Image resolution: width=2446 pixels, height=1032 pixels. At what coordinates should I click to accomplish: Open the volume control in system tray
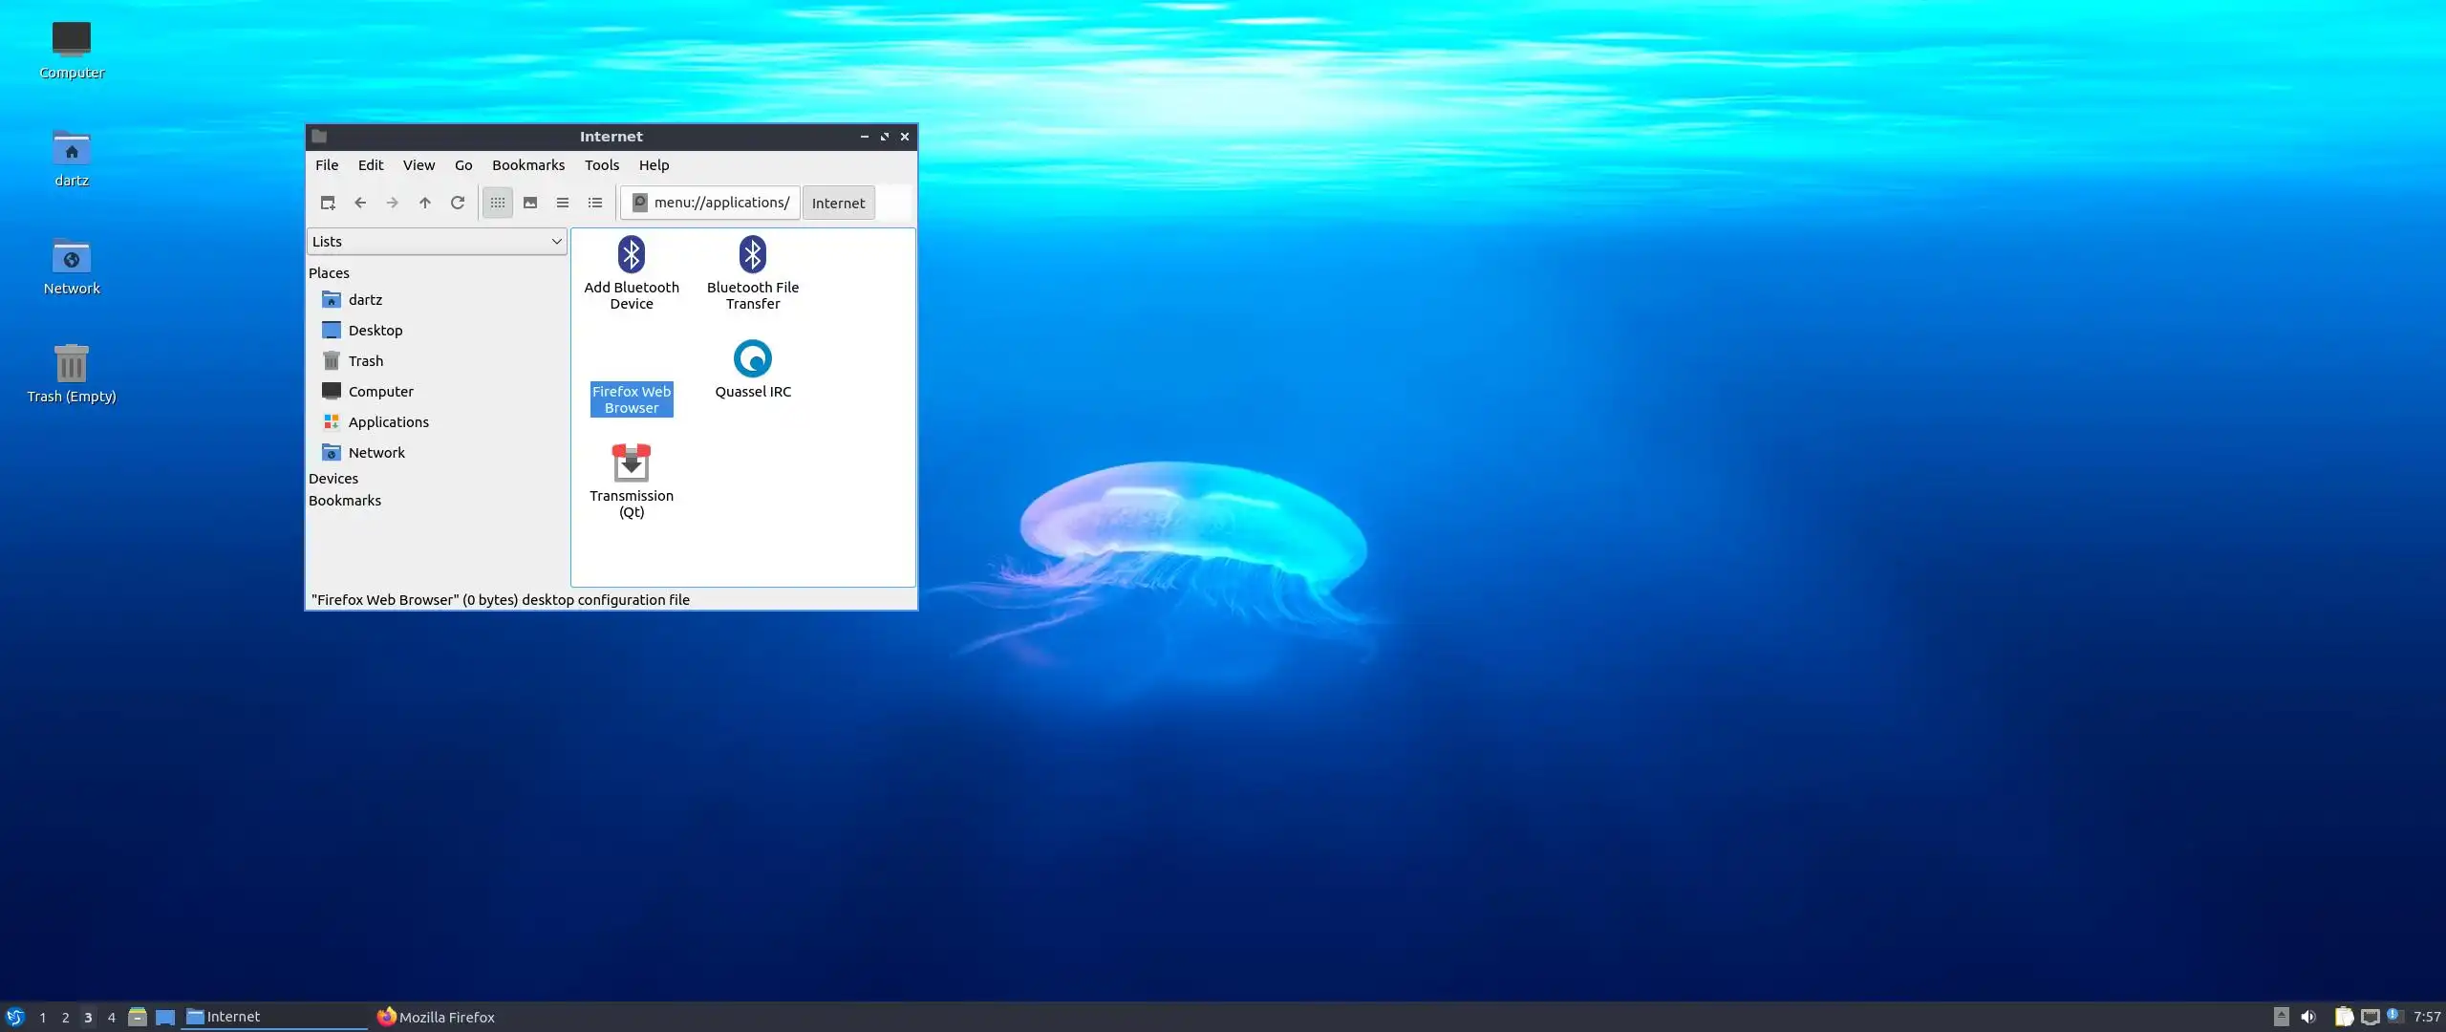tap(2308, 1017)
